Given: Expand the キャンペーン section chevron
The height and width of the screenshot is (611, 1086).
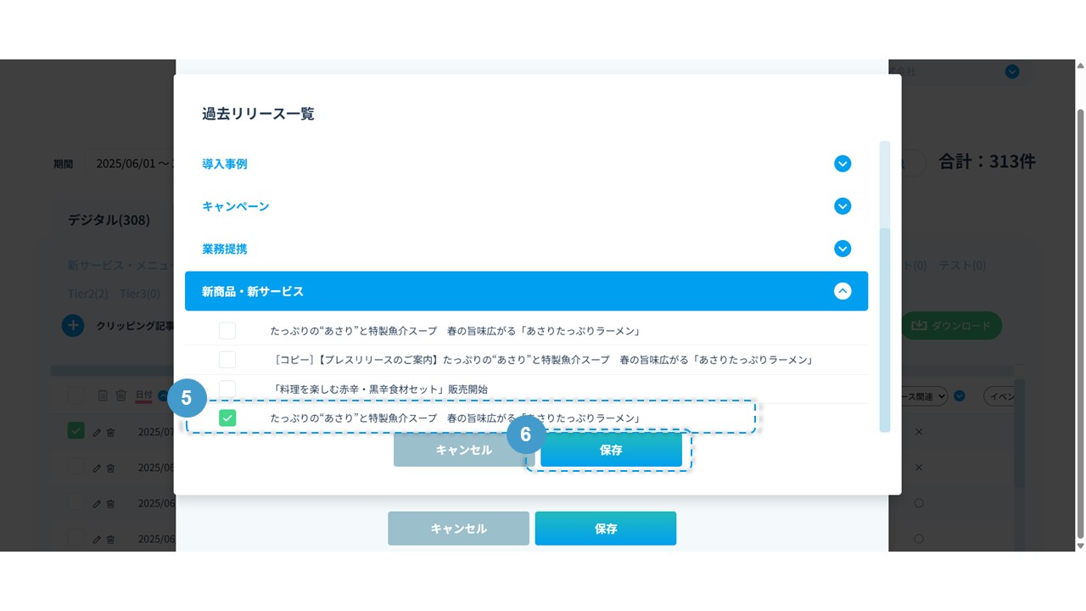Looking at the screenshot, I should [842, 206].
